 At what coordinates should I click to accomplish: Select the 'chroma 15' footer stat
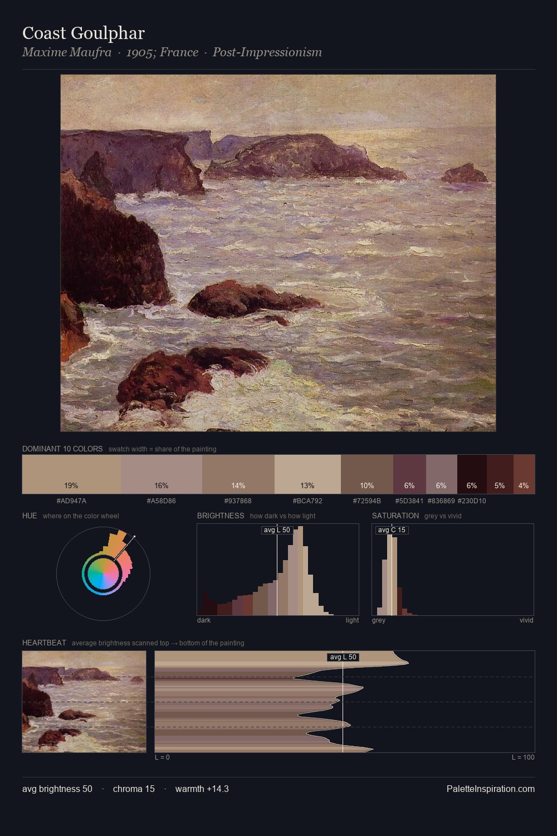134,789
